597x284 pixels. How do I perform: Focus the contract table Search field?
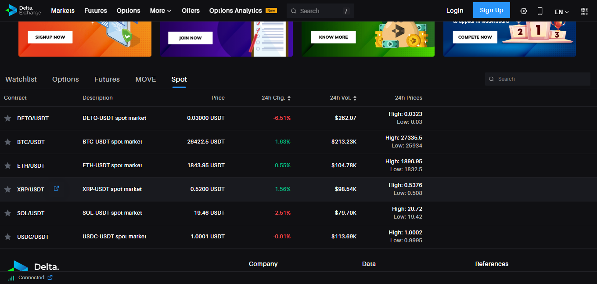point(538,79)
